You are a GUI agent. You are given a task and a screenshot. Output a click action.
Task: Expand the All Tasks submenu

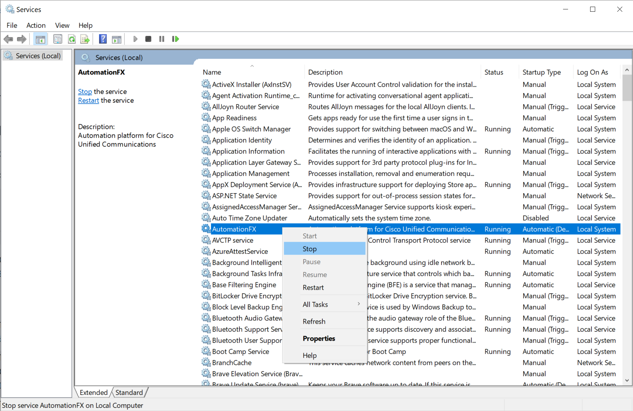click(324, 304)
